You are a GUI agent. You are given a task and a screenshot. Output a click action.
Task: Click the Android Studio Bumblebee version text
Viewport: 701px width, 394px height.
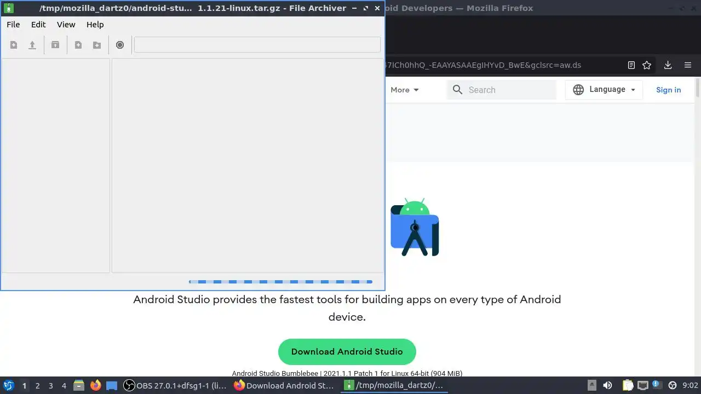pyautogui.click(x=347, y=373)
